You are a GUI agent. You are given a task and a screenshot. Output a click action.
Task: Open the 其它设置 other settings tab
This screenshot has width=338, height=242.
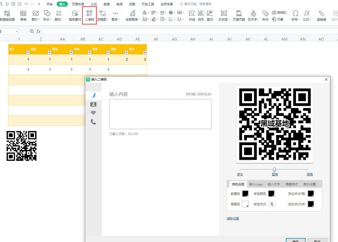[310, 184]
